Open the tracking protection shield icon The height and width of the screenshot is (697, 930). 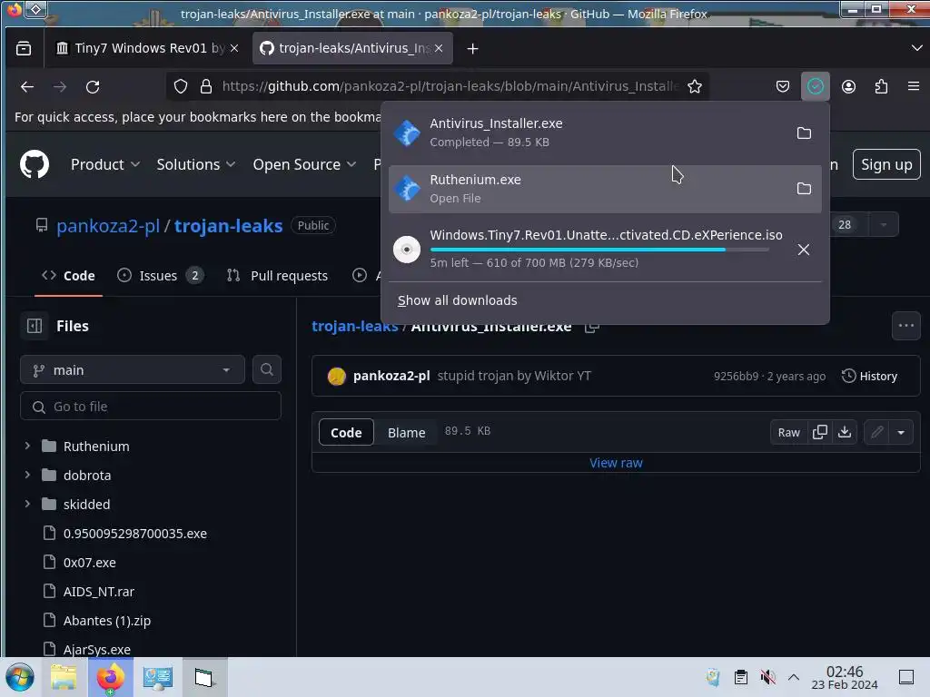[x=181, y=86]
